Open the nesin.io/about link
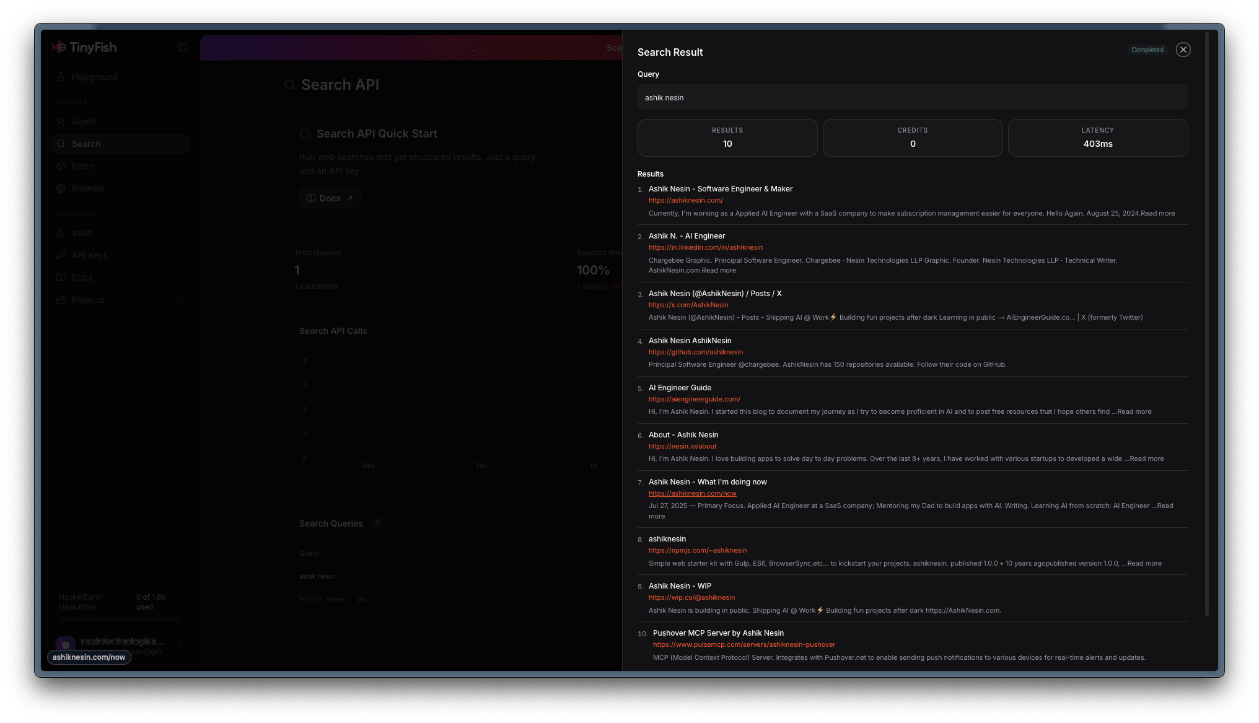The image size is (1259, 723). [x=683, y=446]
